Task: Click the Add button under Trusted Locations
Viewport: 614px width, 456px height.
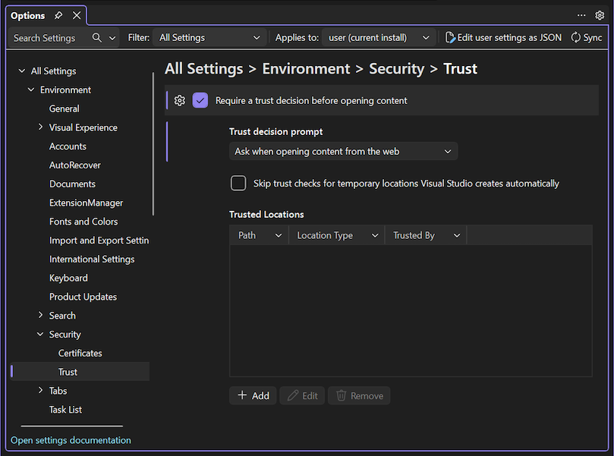Action: click(252, 395)
